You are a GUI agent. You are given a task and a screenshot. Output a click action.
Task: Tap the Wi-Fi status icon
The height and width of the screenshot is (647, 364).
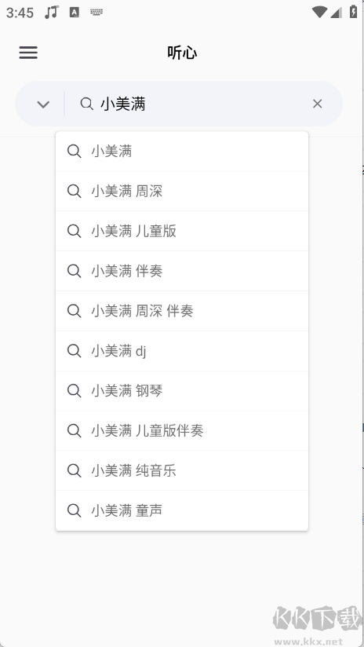tap(319, 13)
